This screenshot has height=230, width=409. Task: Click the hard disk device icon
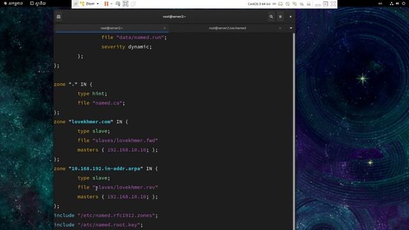tap(281, 4)
